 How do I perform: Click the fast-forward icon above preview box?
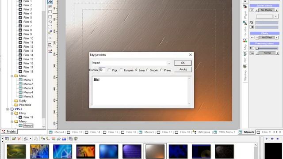click(x=272, y=139)
